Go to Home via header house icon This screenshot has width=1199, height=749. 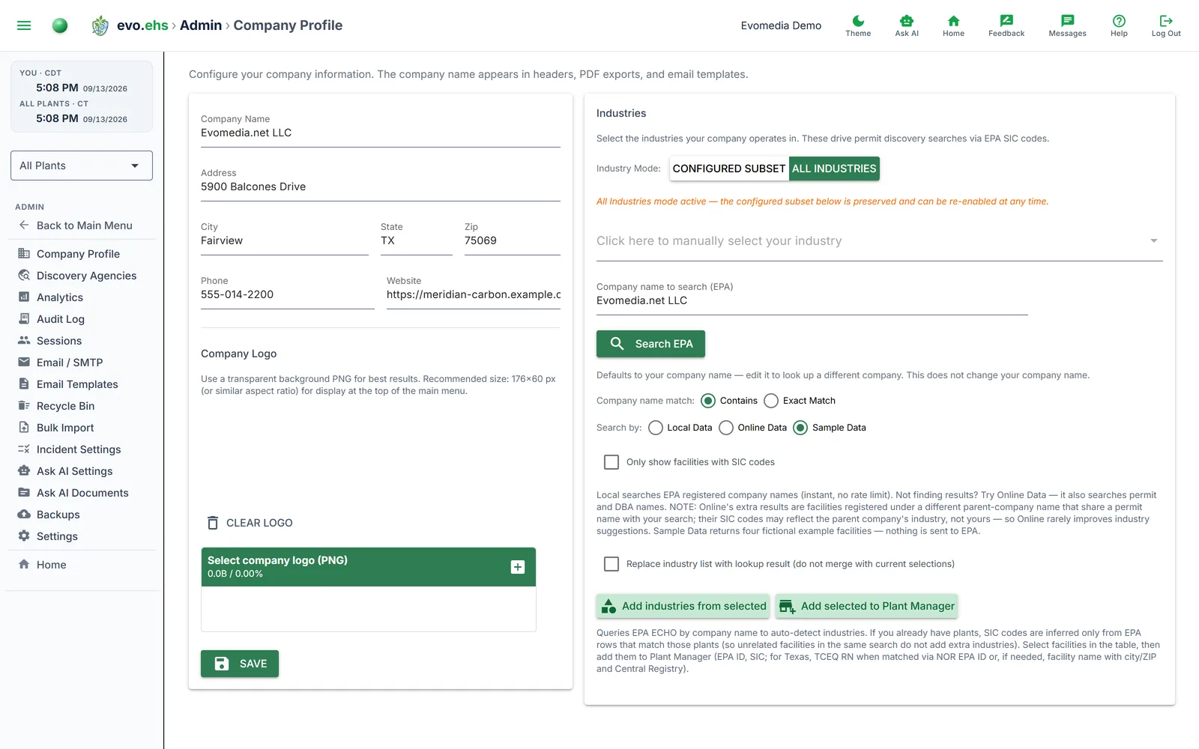tap(953, 21)
